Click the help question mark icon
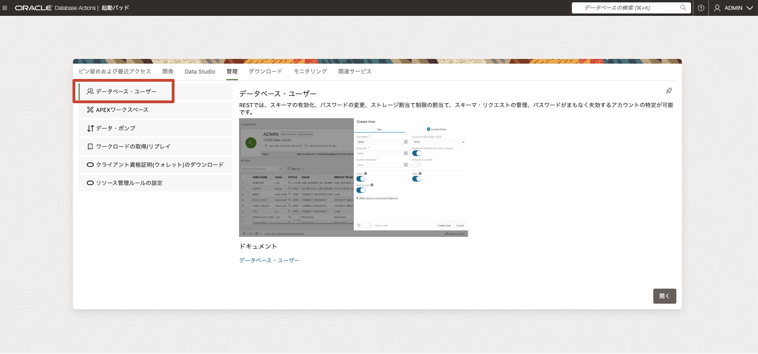 (700, 8)
